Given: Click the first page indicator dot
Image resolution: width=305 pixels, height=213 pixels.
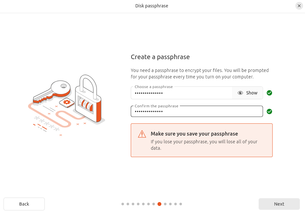Looking at the screenshot, I should [123, 204].
